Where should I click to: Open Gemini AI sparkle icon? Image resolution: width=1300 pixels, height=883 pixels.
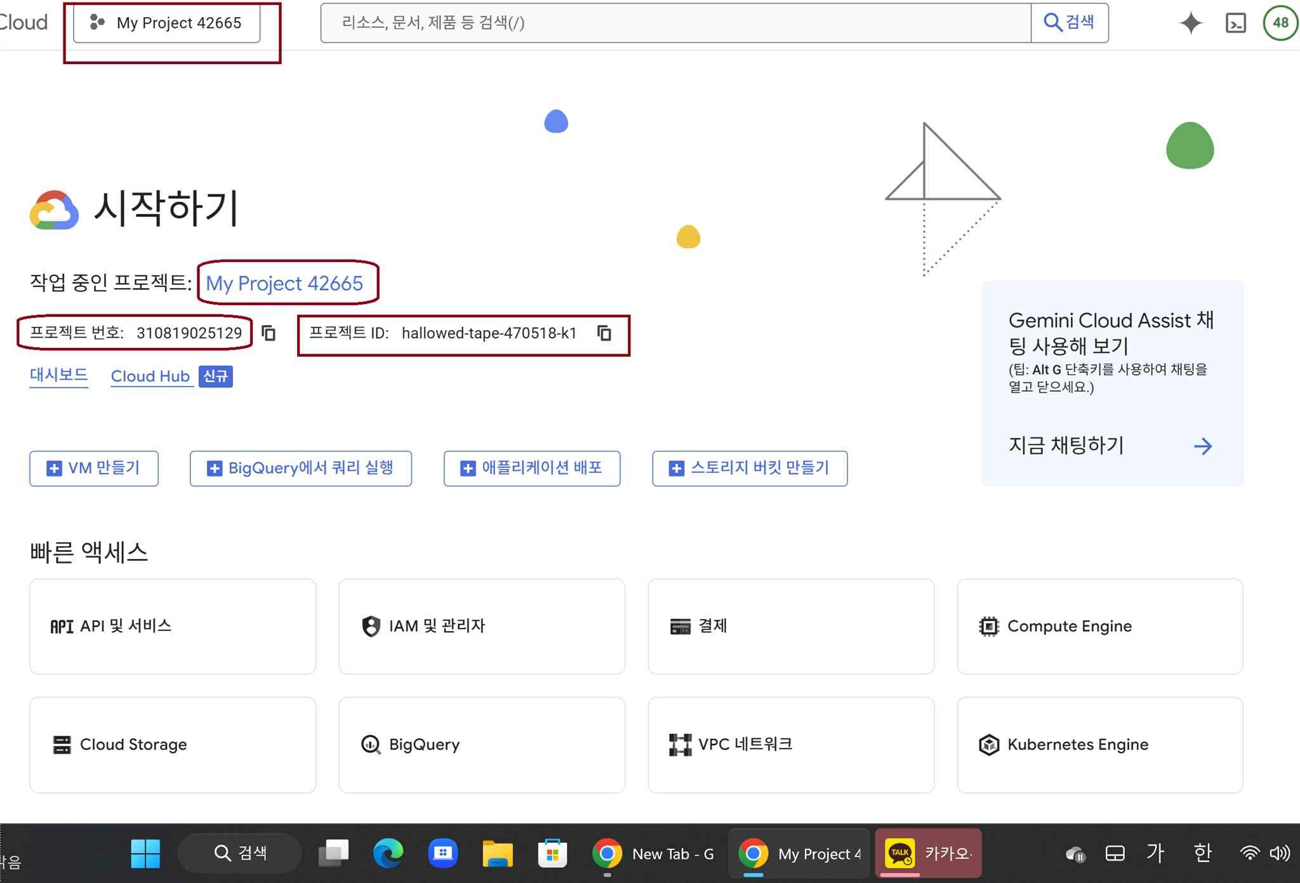(x=1191, y=23)
